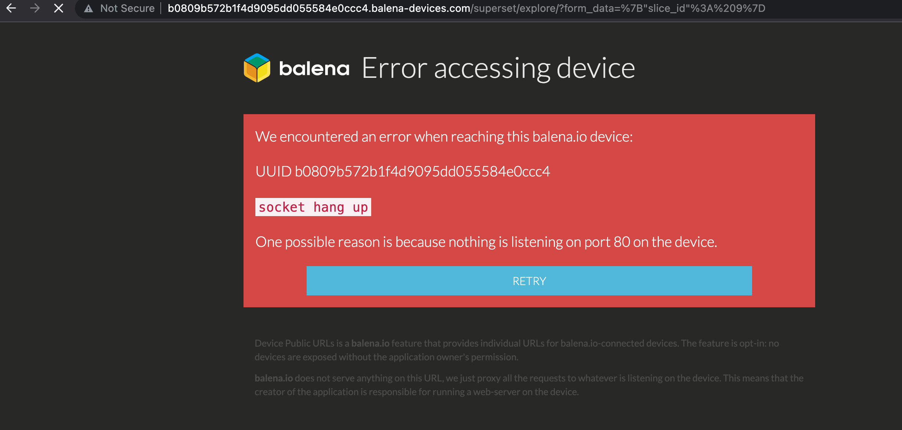Viewport: 902px width, 430px height.
Task: Click the Error accessing device heading
Action: click(x=499, y=68)
